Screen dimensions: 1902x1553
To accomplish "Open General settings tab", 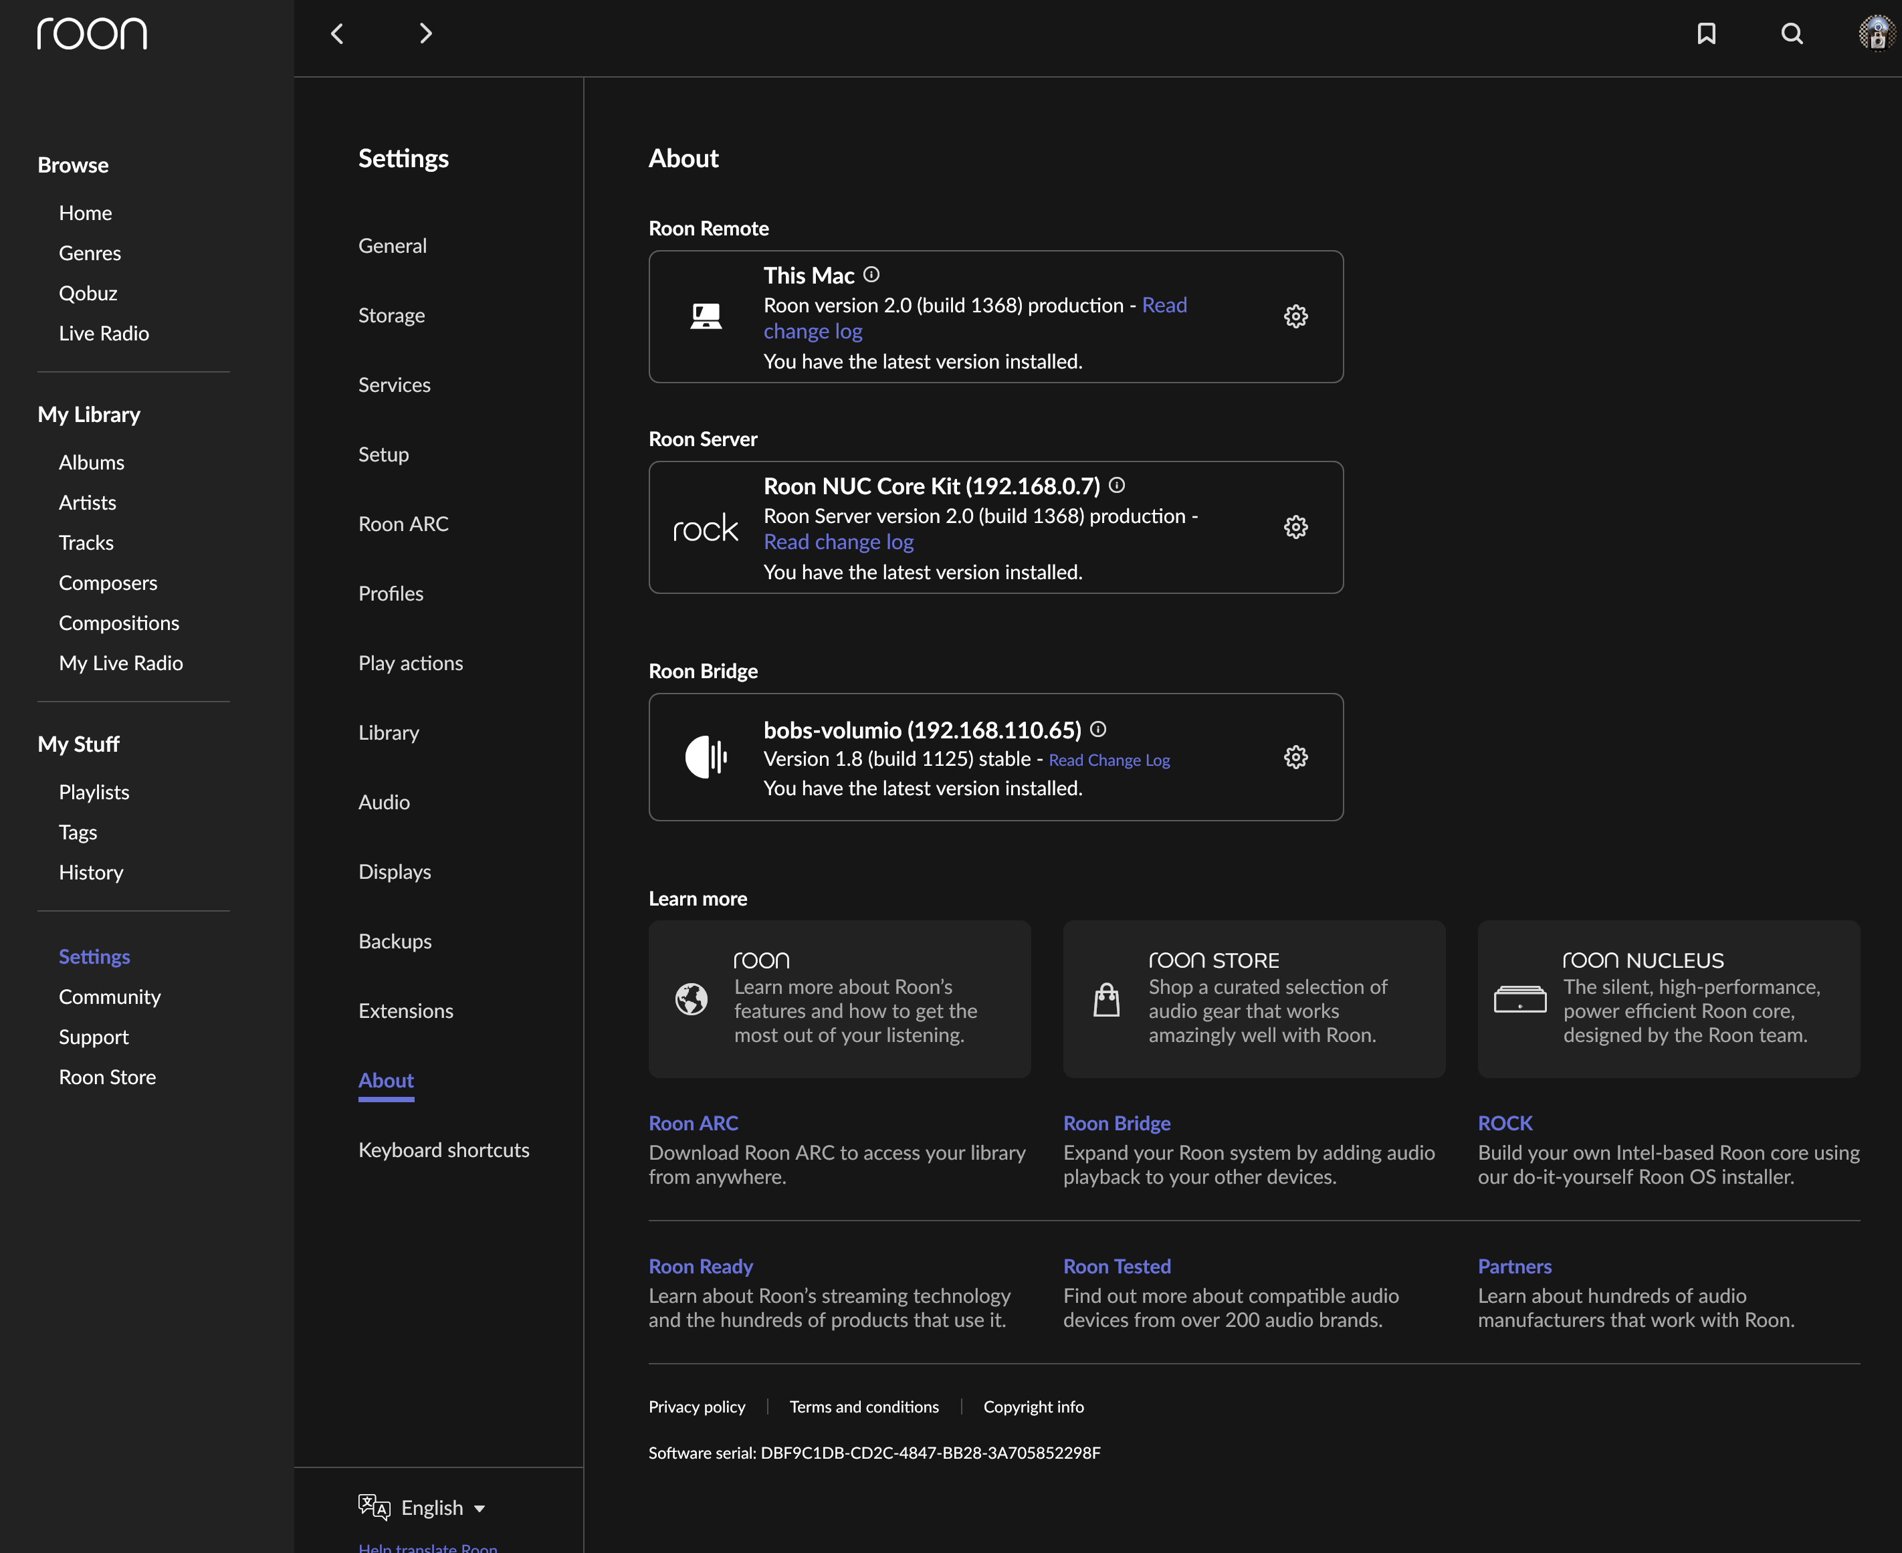I will pyautogui.click(x=393, y=246).
